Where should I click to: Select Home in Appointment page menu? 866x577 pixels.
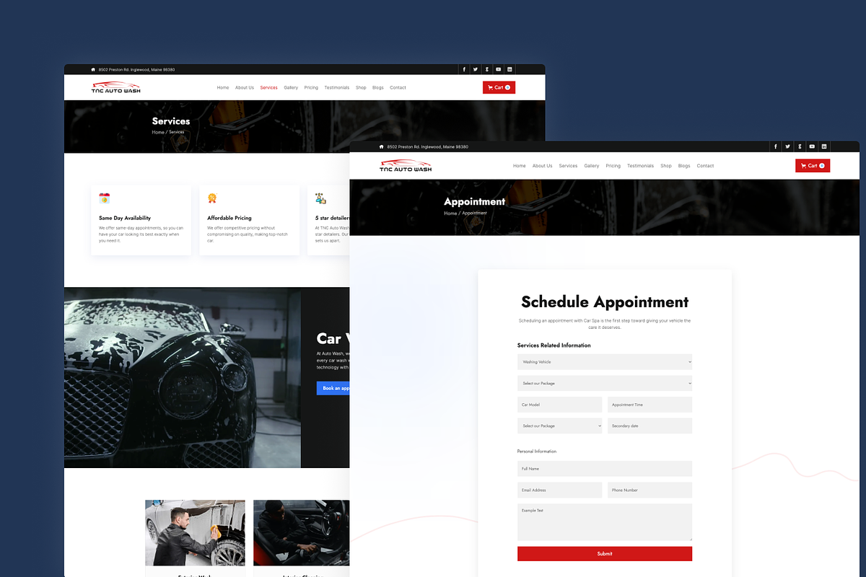pyautogui.click(x=520, y=166)
